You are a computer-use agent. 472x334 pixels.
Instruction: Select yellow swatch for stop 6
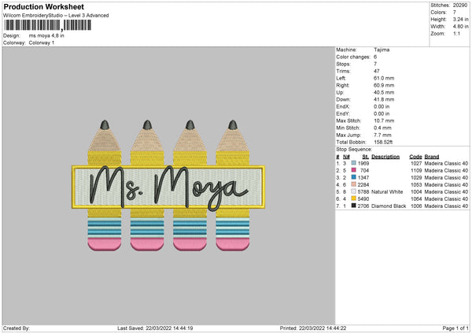coord(354,199)
